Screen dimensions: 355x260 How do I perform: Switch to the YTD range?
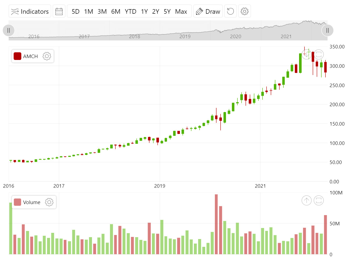130,11
